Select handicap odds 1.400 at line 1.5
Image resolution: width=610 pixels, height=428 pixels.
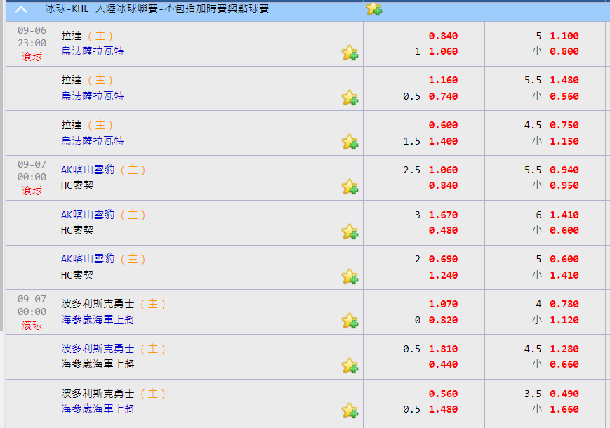(x=443, y=141)
